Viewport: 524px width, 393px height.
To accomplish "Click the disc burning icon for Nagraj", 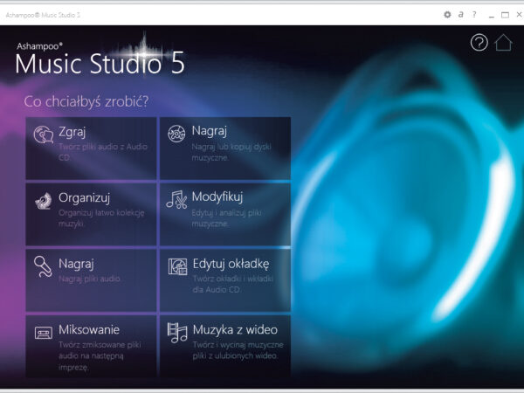I will coord(177,134).
